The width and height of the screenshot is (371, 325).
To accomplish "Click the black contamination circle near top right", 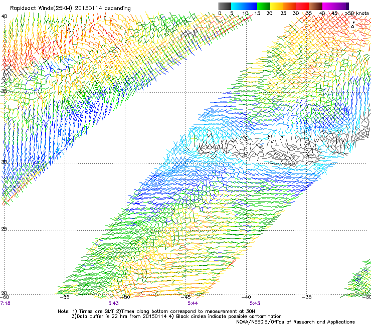I will (353, 26).
